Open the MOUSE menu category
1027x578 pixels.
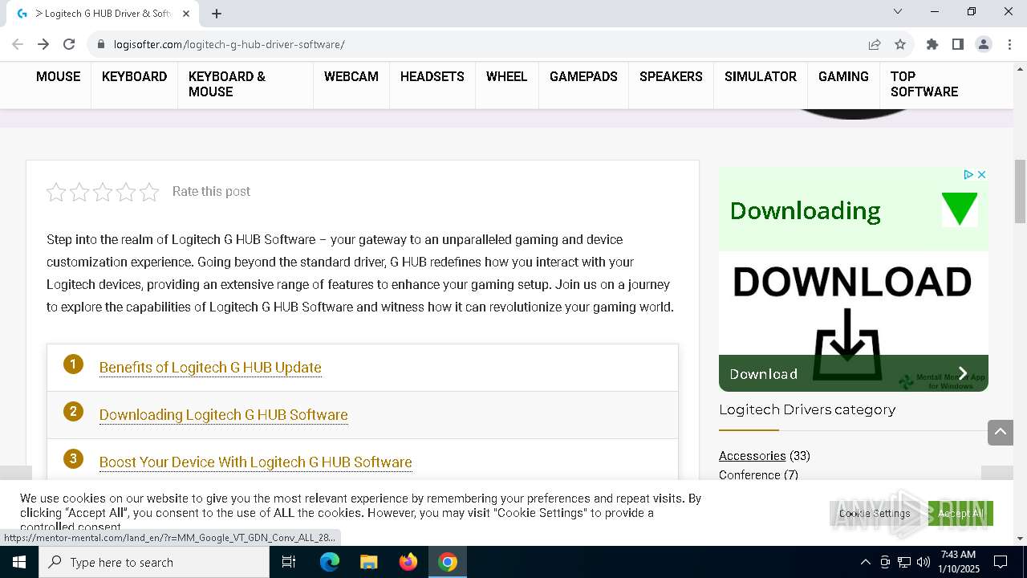pos(58,76)
